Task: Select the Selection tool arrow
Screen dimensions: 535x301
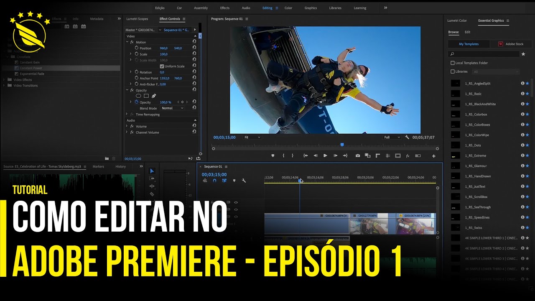Action: tap(152, 171)
